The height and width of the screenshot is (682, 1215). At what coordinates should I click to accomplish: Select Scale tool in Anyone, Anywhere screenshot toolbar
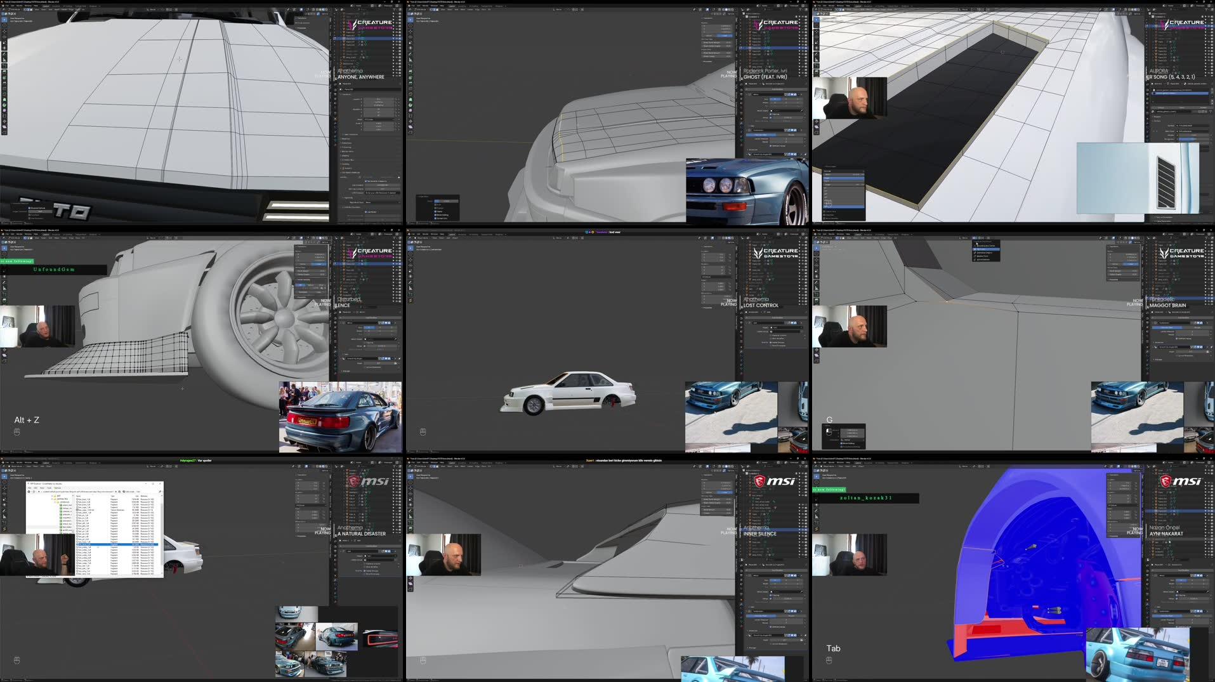coord(4,43)
